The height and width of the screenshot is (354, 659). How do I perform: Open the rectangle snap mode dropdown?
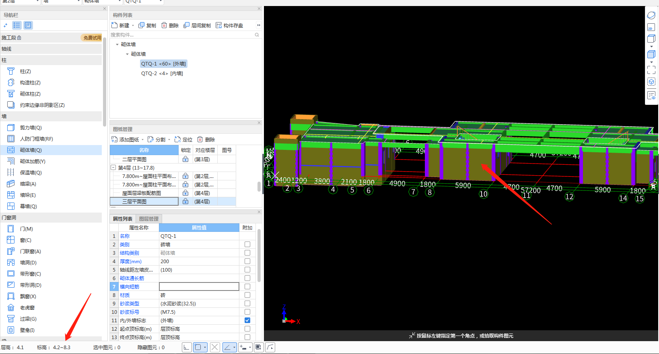point(205,348)
